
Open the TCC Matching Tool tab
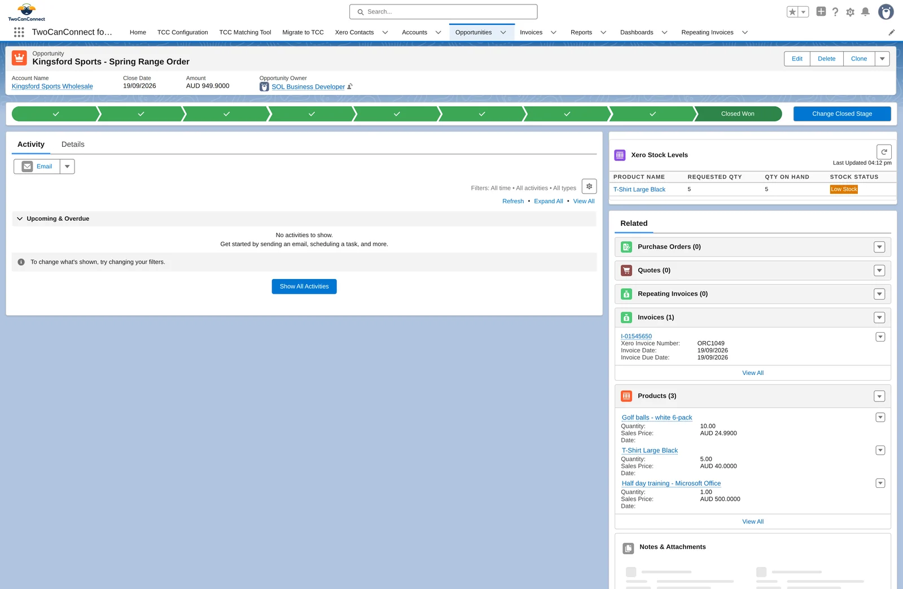tap(245, 32)
